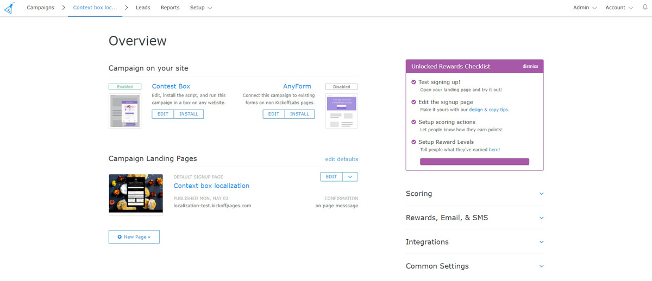Click the plus icon on New Page
The width and height of the screenshot is (652, 281).
point(120,237)
